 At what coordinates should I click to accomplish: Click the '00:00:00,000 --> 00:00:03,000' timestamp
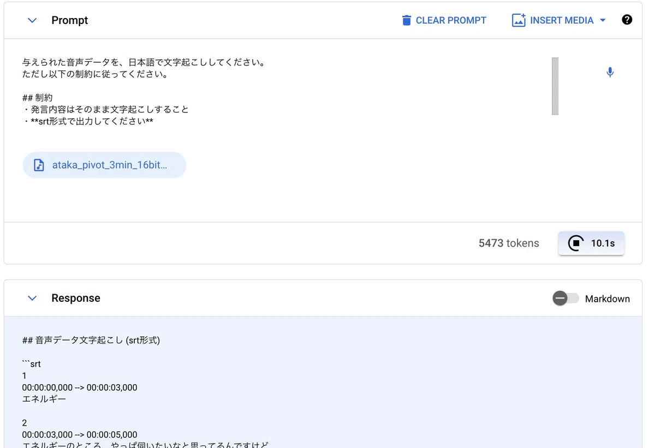80,387
